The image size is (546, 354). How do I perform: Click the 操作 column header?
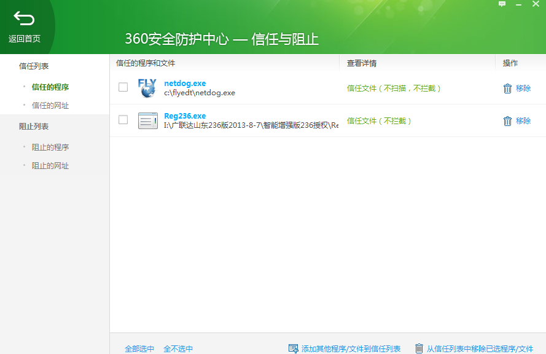point(510,63)
